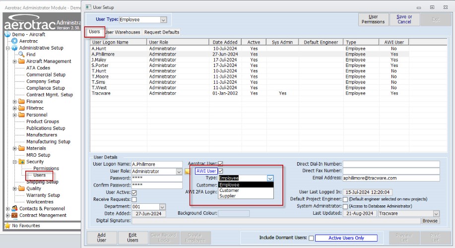
Task: Click the Contract Management briefcase icon
Action: pyautogui.click(x=14, y=215)
